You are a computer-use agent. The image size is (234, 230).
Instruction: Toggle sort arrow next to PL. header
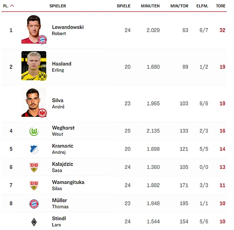coord(12,6)
